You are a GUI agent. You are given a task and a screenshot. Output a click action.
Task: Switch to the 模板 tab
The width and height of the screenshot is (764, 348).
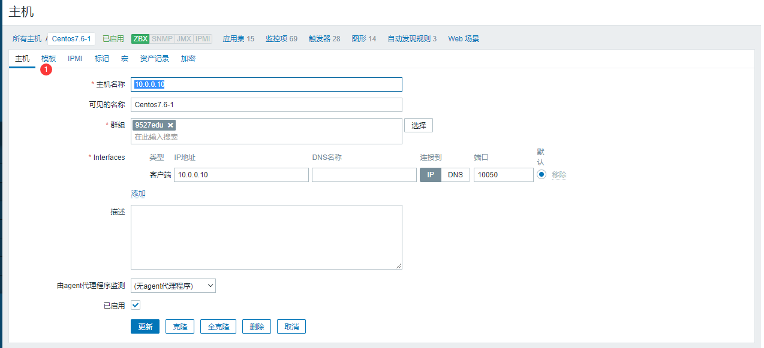coord(49,59)
